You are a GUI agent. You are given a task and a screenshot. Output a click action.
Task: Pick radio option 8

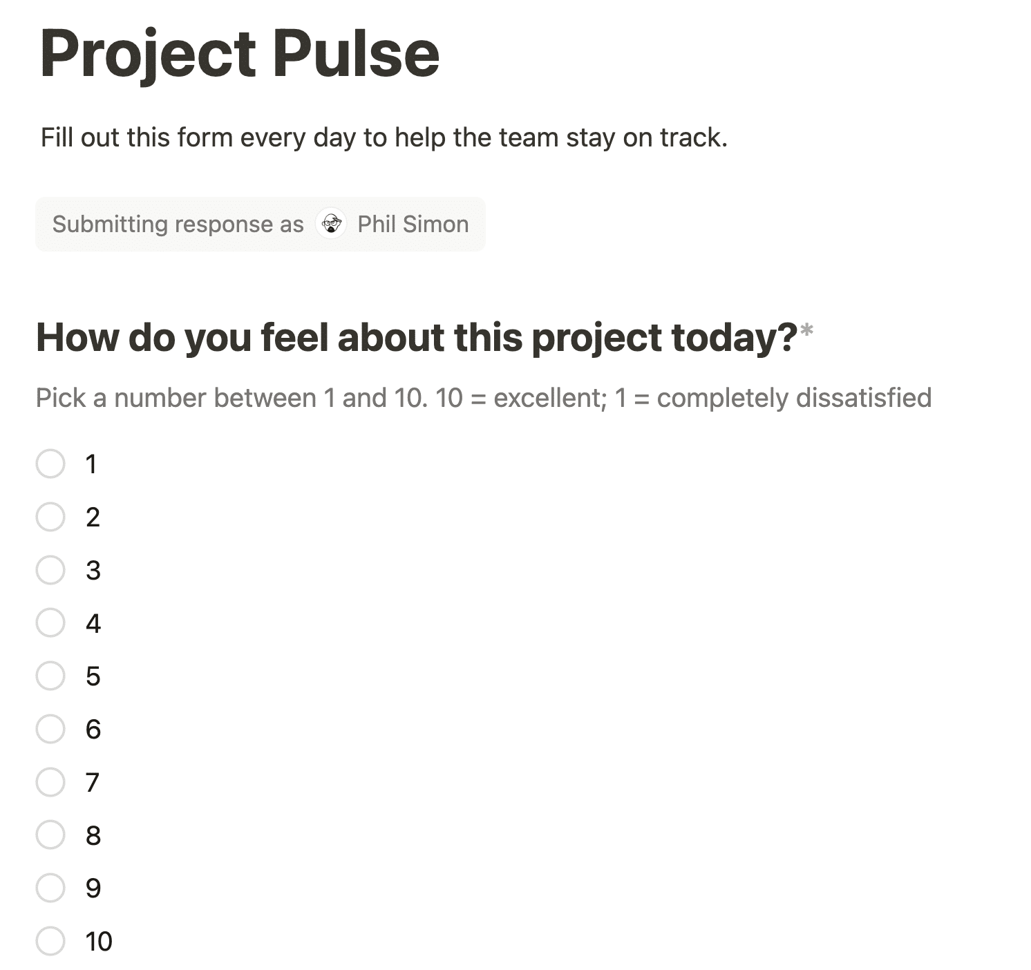coord(50,835)
